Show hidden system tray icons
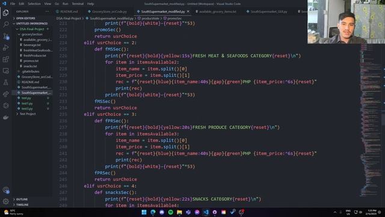Viewport: 385px width, 217px height. pyautogui.click(x=335, y=212)
